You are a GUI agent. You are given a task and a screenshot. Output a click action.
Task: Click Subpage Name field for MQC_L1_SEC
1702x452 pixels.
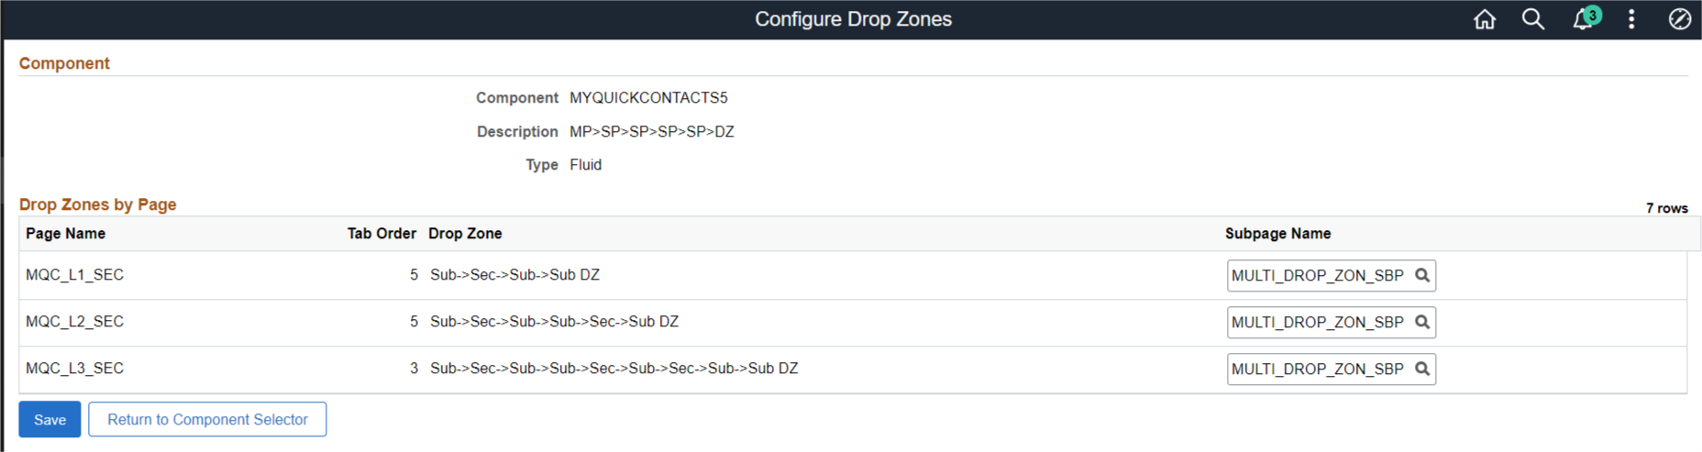(1317, 275)
